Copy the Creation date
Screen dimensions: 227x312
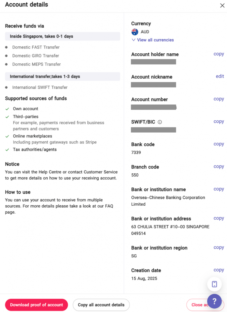(x=218, y=270)
